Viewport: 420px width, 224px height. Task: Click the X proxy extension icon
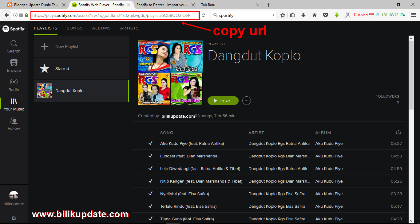[348, 15]
